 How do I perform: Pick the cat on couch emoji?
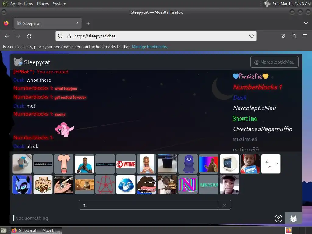tap(84, 185)
